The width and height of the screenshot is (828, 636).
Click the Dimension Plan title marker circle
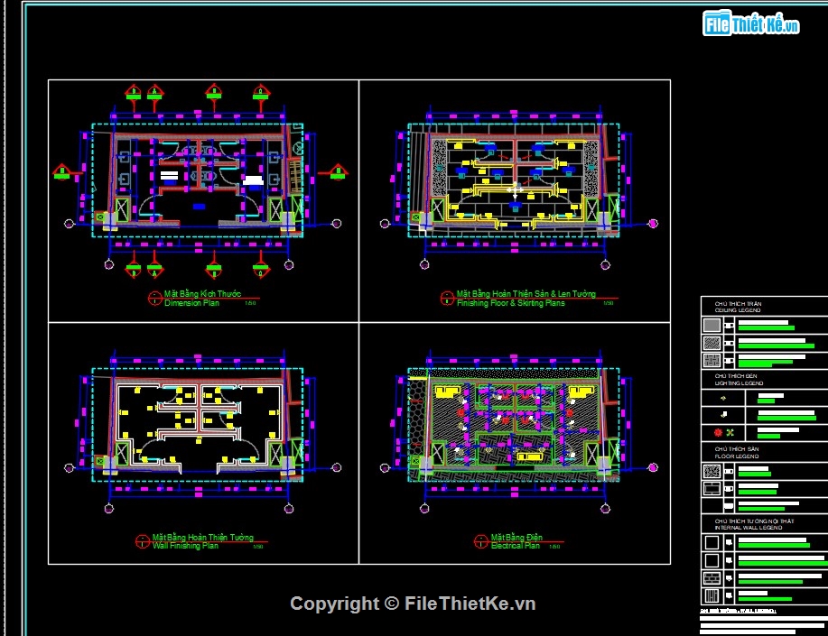pyautogui.click(x=155, y=299)
